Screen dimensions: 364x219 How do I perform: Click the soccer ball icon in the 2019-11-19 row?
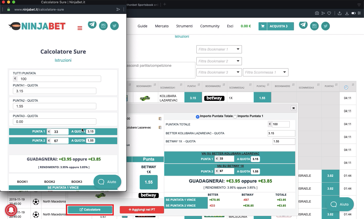(36, 202)
